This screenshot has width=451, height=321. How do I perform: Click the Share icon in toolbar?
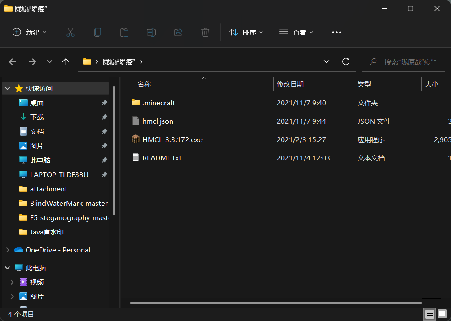pos(178,32)
